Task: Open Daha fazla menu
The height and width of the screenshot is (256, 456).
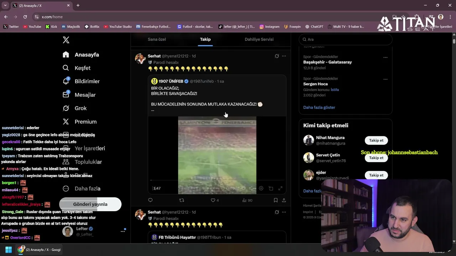Action: 82,188
